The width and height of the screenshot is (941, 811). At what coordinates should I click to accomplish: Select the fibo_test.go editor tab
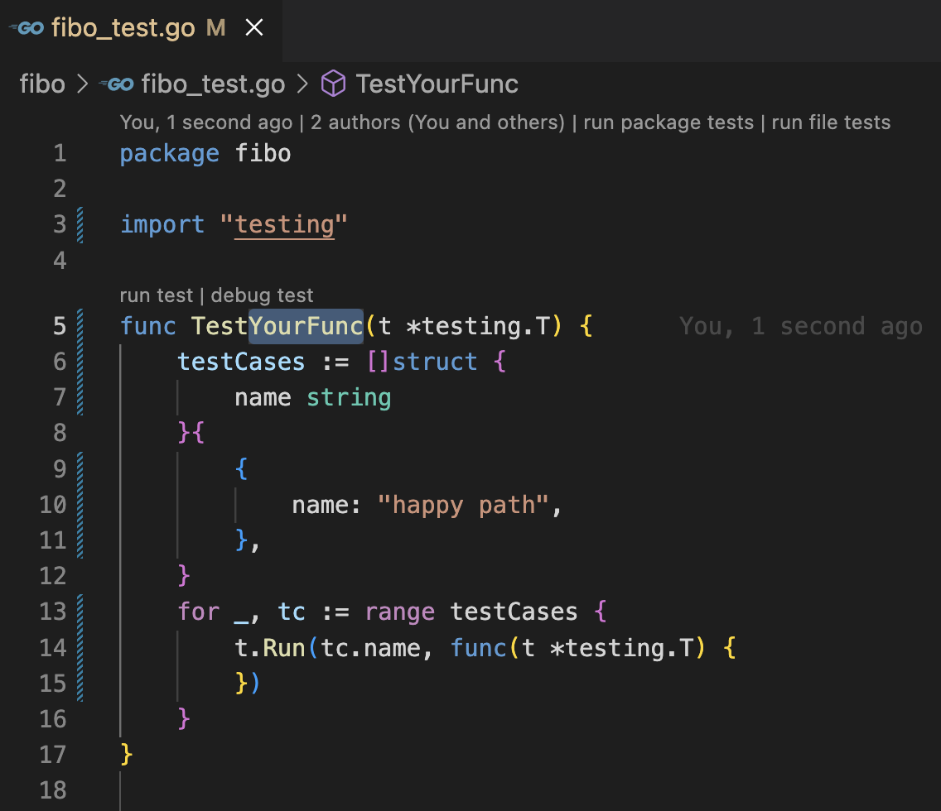[x=123, y=29]
